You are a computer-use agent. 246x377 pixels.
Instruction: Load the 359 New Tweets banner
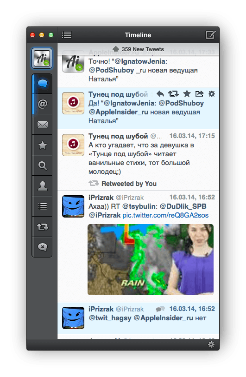(139, 49)
